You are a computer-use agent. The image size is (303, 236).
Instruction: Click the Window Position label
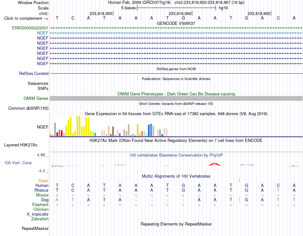click(33, 3)
